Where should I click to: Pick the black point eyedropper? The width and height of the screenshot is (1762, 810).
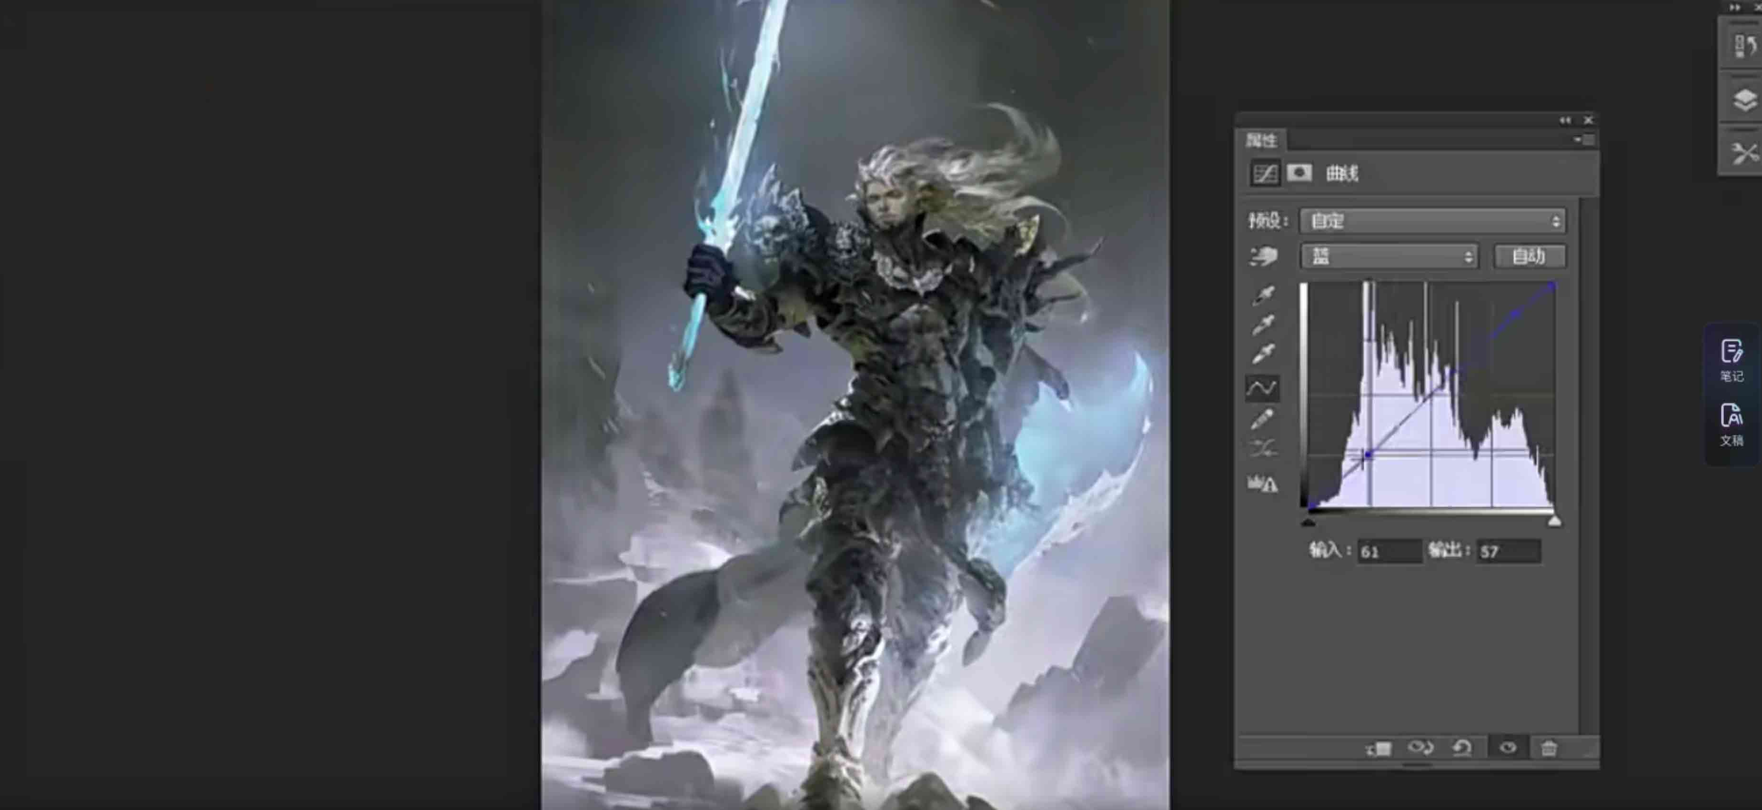(1263, 295)
